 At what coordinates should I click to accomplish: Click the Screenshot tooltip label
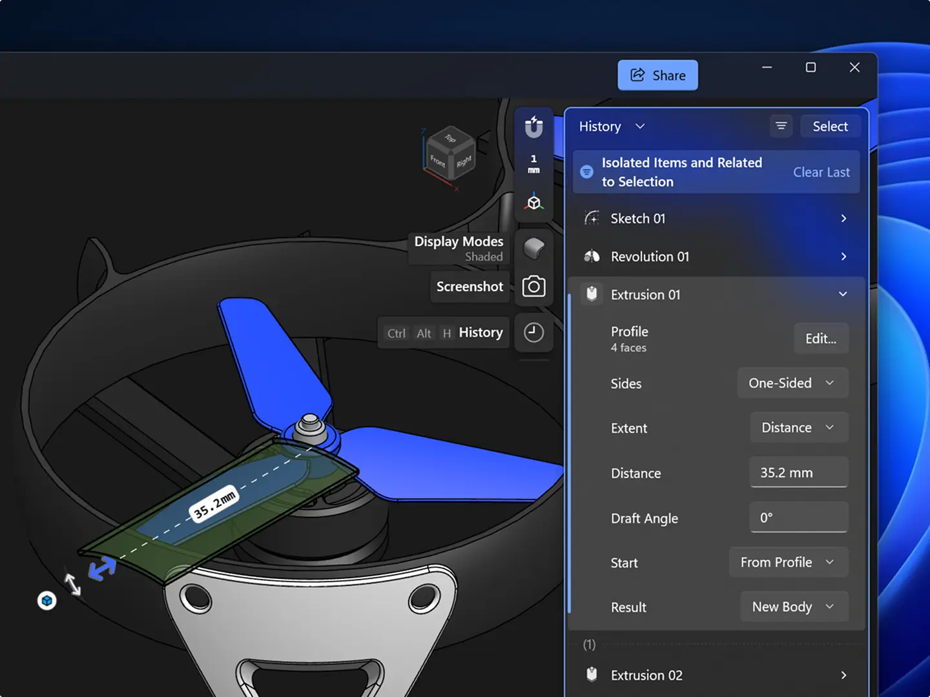470,287
